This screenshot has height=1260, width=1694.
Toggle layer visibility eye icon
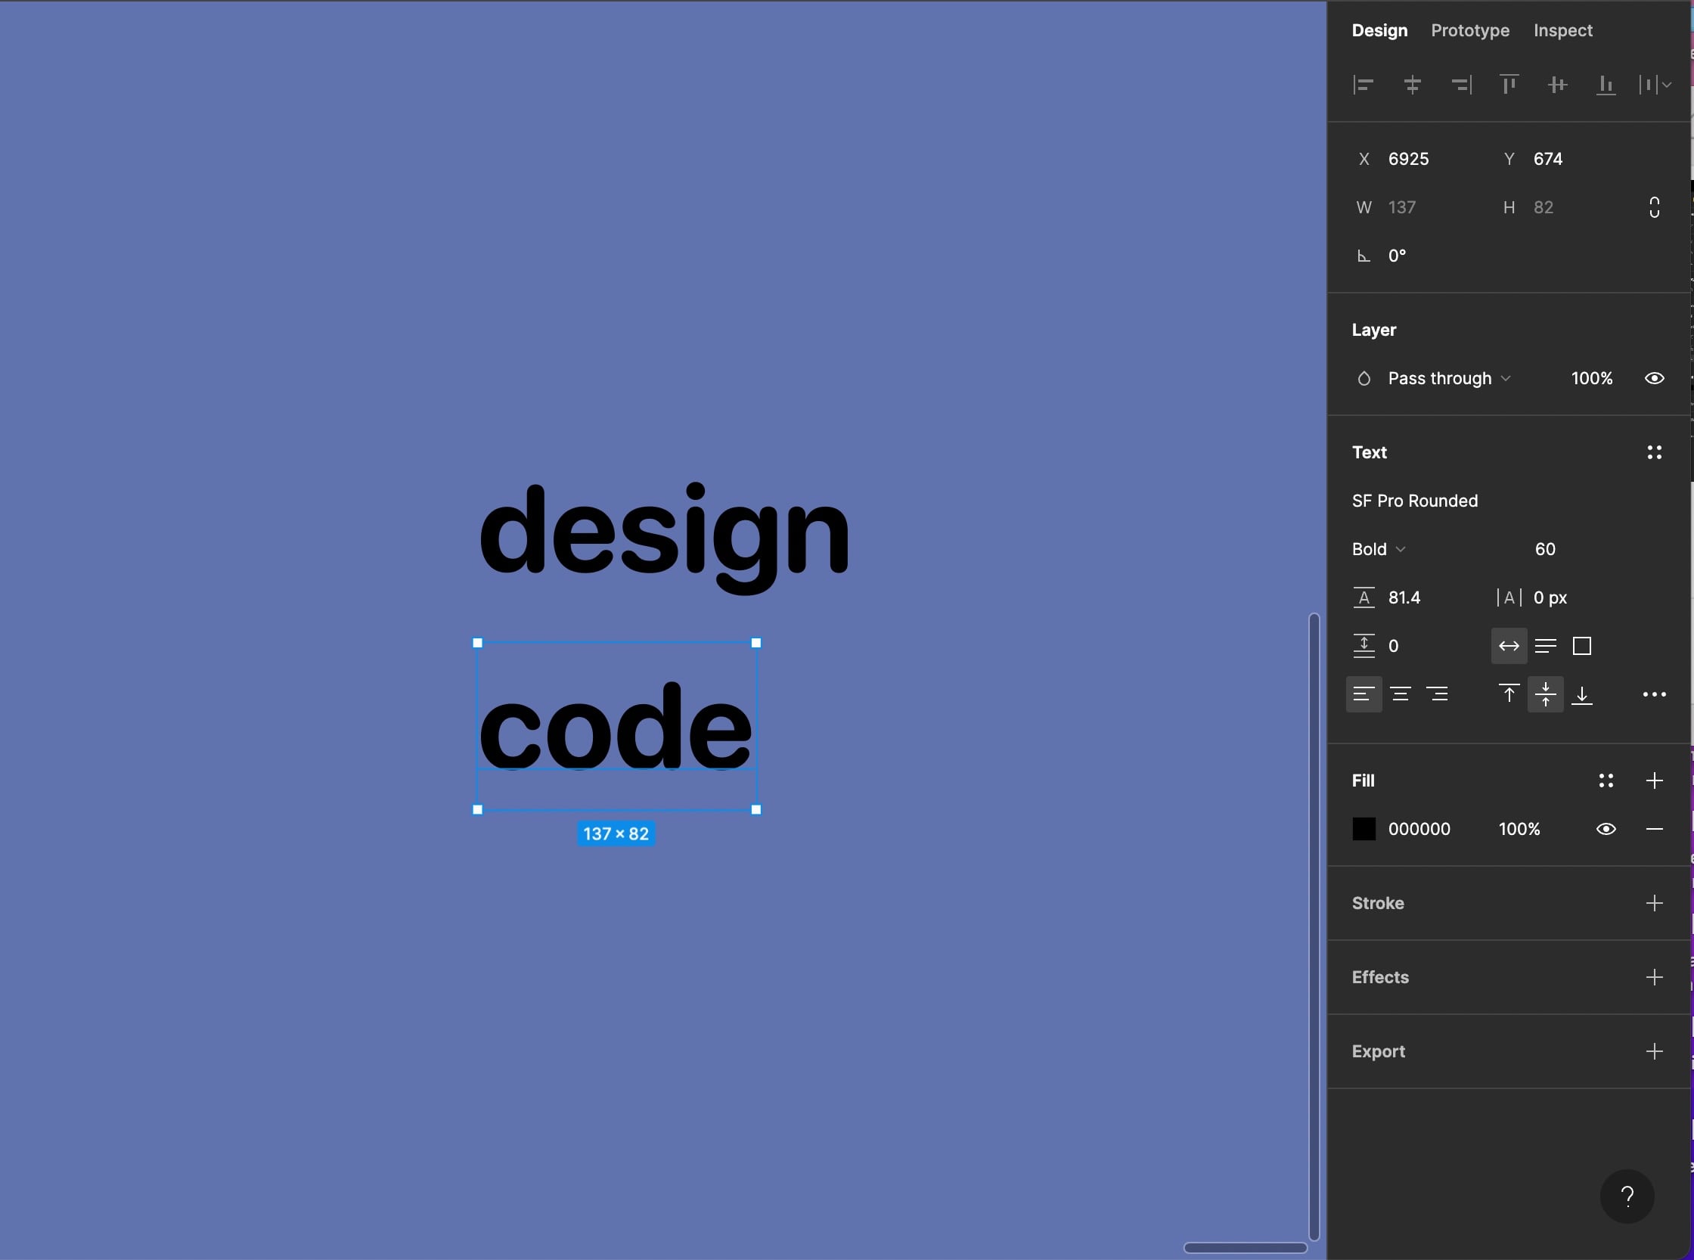1654,378
